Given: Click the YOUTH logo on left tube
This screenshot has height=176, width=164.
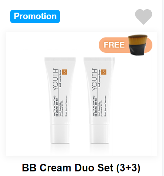Looking at the screenshot, I should click(x=55, y=80).
